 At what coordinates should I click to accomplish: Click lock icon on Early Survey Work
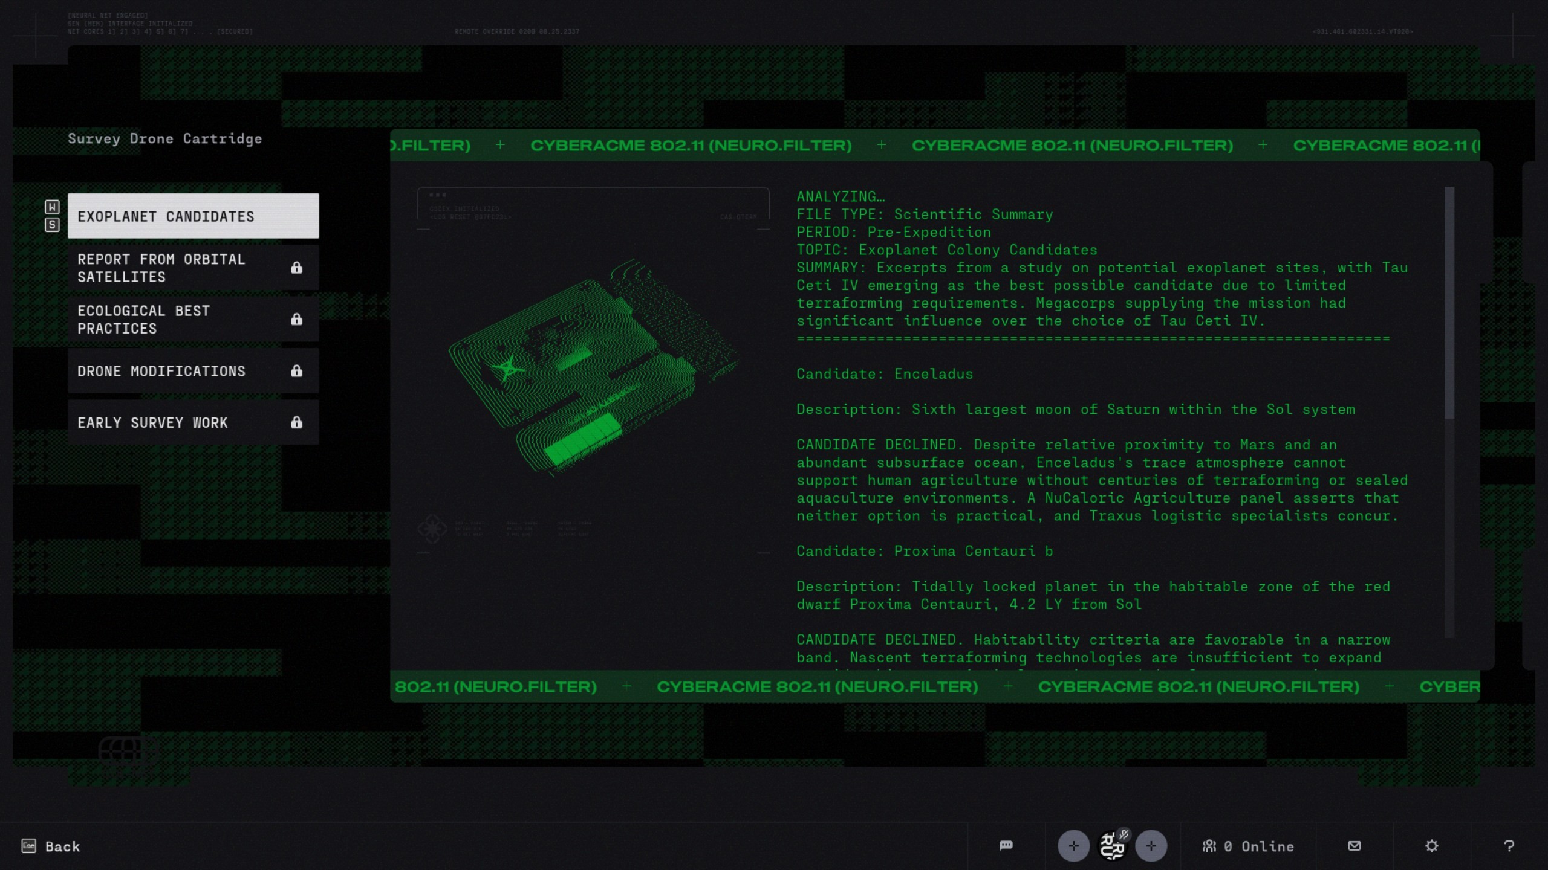(296, 422)
